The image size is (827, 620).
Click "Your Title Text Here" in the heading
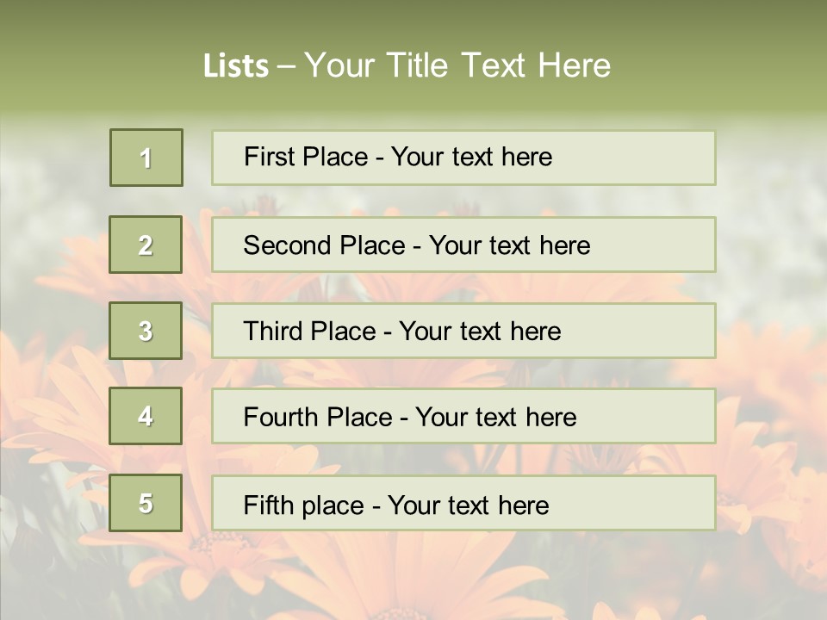click(457, 66)
